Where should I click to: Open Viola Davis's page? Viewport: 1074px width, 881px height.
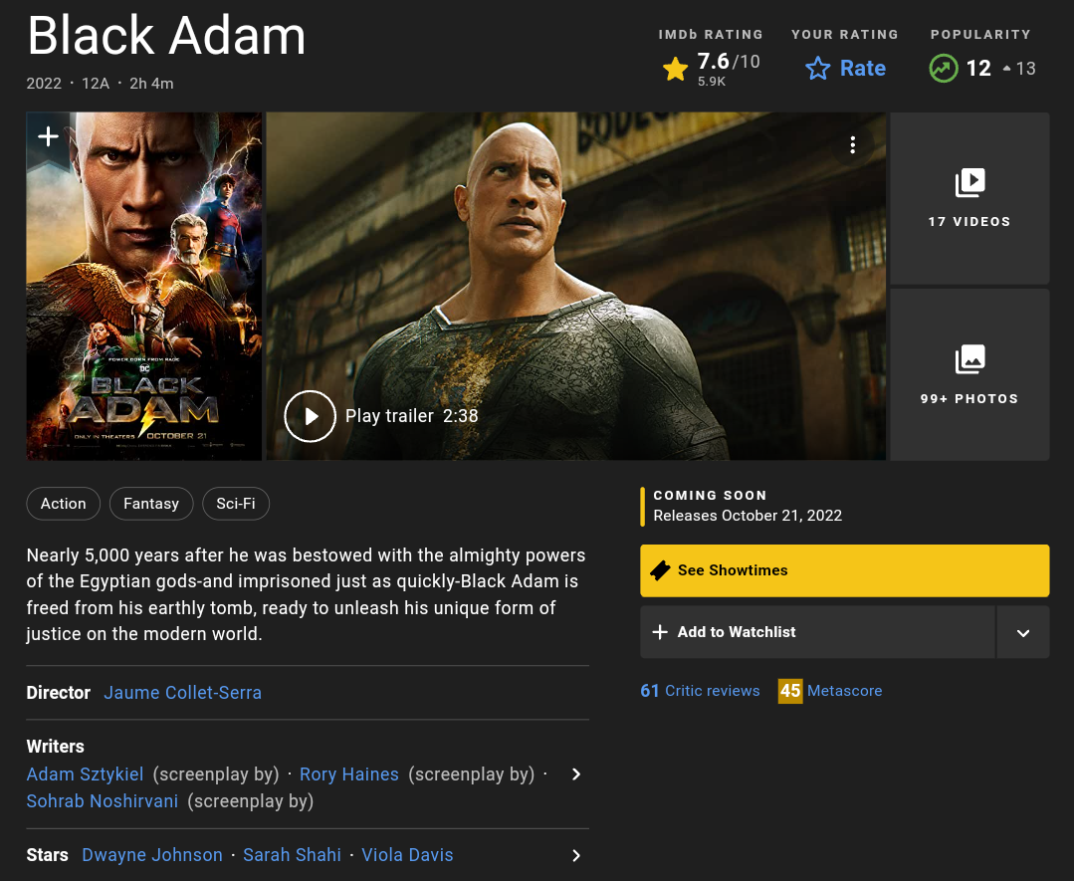pyautogui.click(x=407, y=855)
